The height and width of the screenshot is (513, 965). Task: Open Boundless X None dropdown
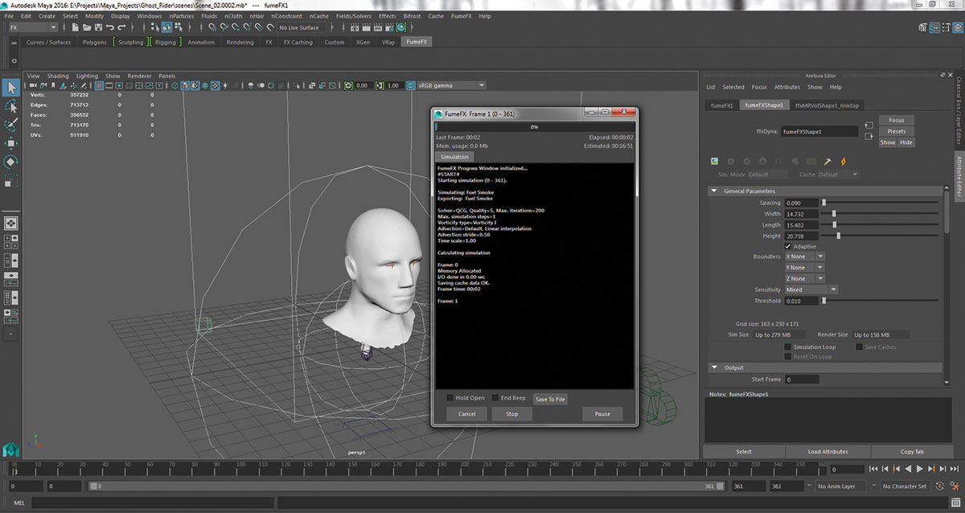(x=804, y=256)
